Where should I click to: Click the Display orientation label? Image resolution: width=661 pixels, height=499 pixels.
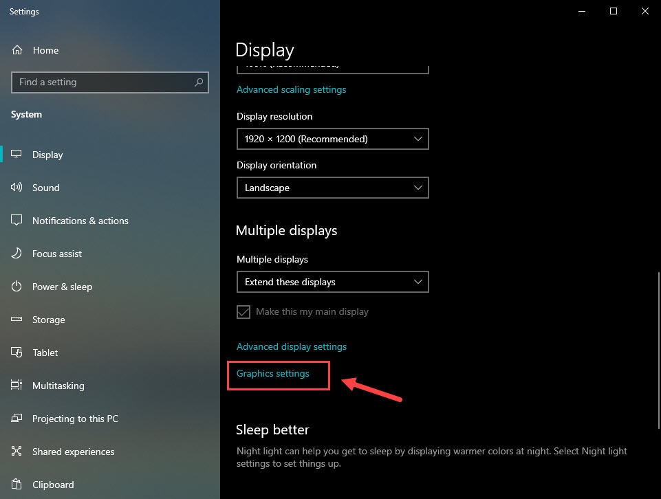coord(277,166)
